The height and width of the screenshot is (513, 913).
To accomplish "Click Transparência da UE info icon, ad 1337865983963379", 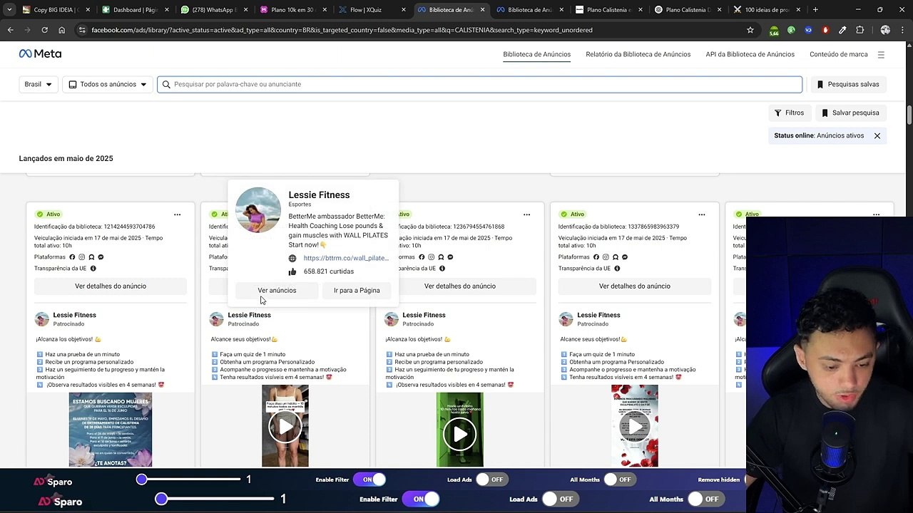I will pos(617,269).
